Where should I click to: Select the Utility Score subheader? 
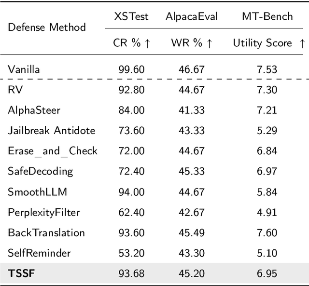(268, 43)
